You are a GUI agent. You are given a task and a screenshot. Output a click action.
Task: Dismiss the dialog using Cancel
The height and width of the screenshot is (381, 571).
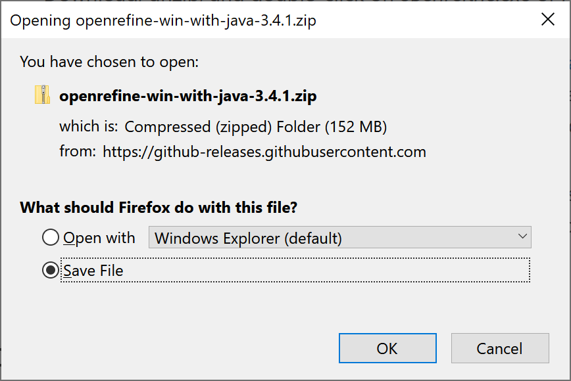[500, 347]
